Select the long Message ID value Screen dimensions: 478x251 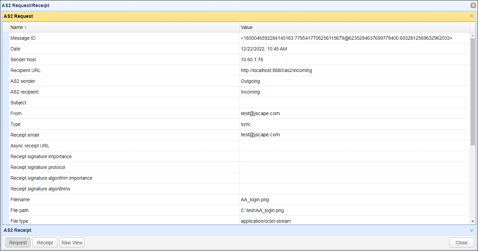346,38
